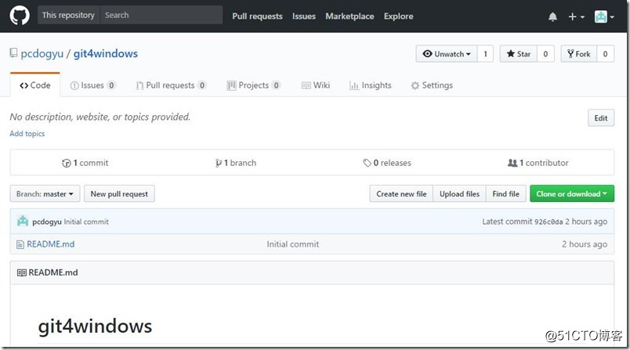Open global Issues in top navigation
This screenshot has height=350, width=630.
tap(304, 16)
